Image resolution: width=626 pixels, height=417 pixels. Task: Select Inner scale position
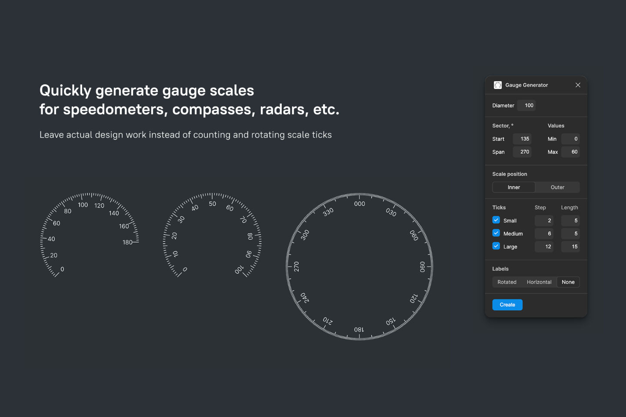point(514,187)
